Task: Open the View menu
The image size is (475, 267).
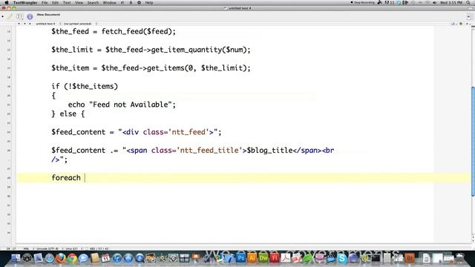Action: pyautogui.click(x=79, y=2)
